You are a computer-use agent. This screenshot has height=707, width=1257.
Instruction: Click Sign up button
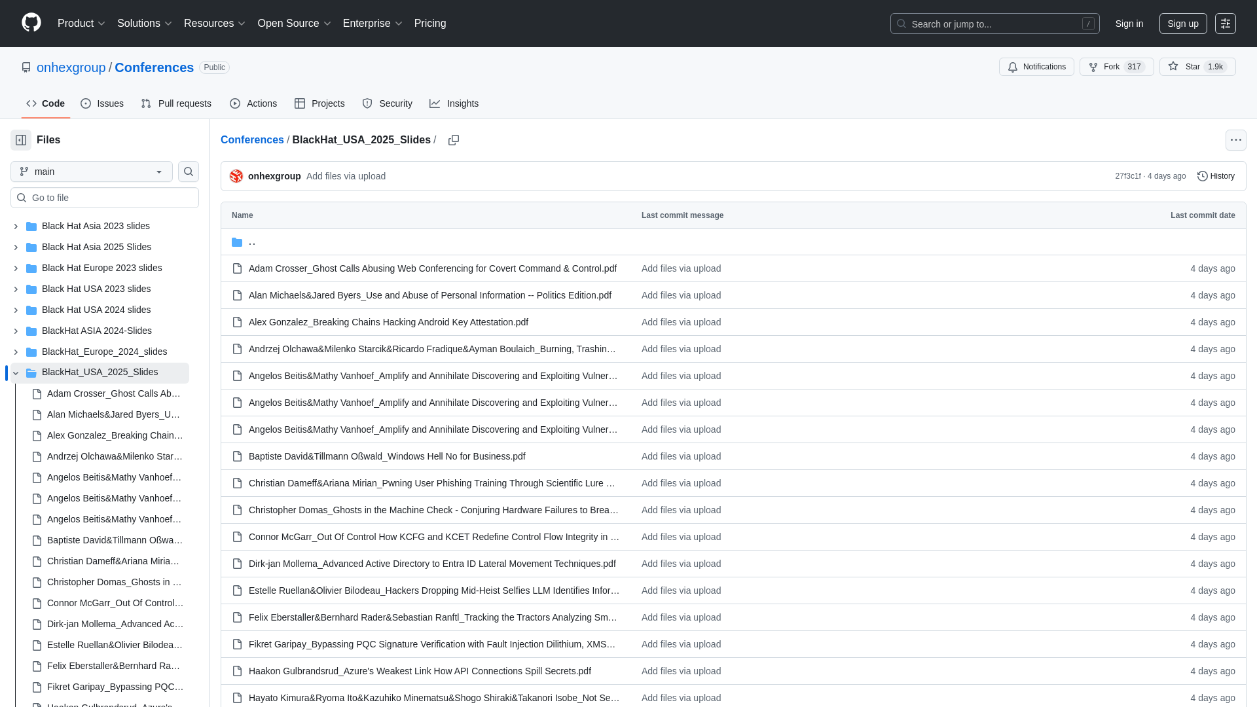point(1183,24)
